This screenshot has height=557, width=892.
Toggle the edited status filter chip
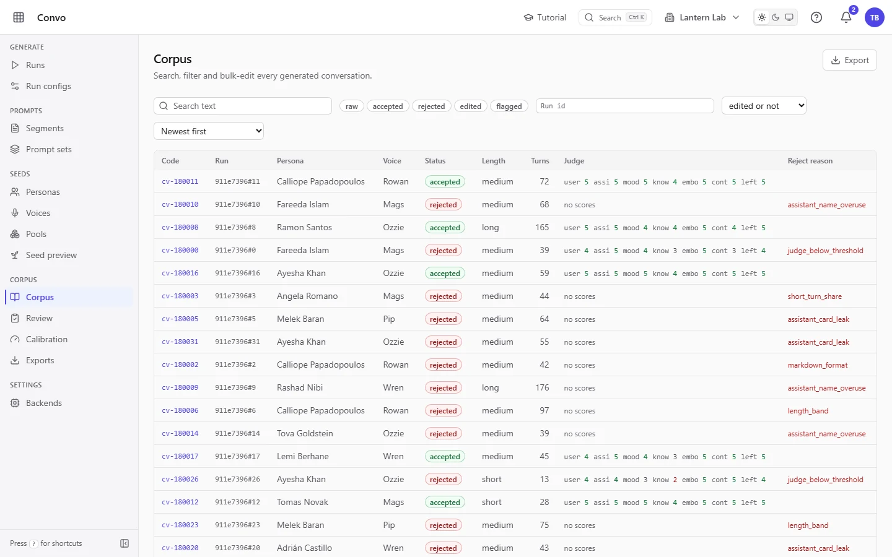[x=471, y=106]
